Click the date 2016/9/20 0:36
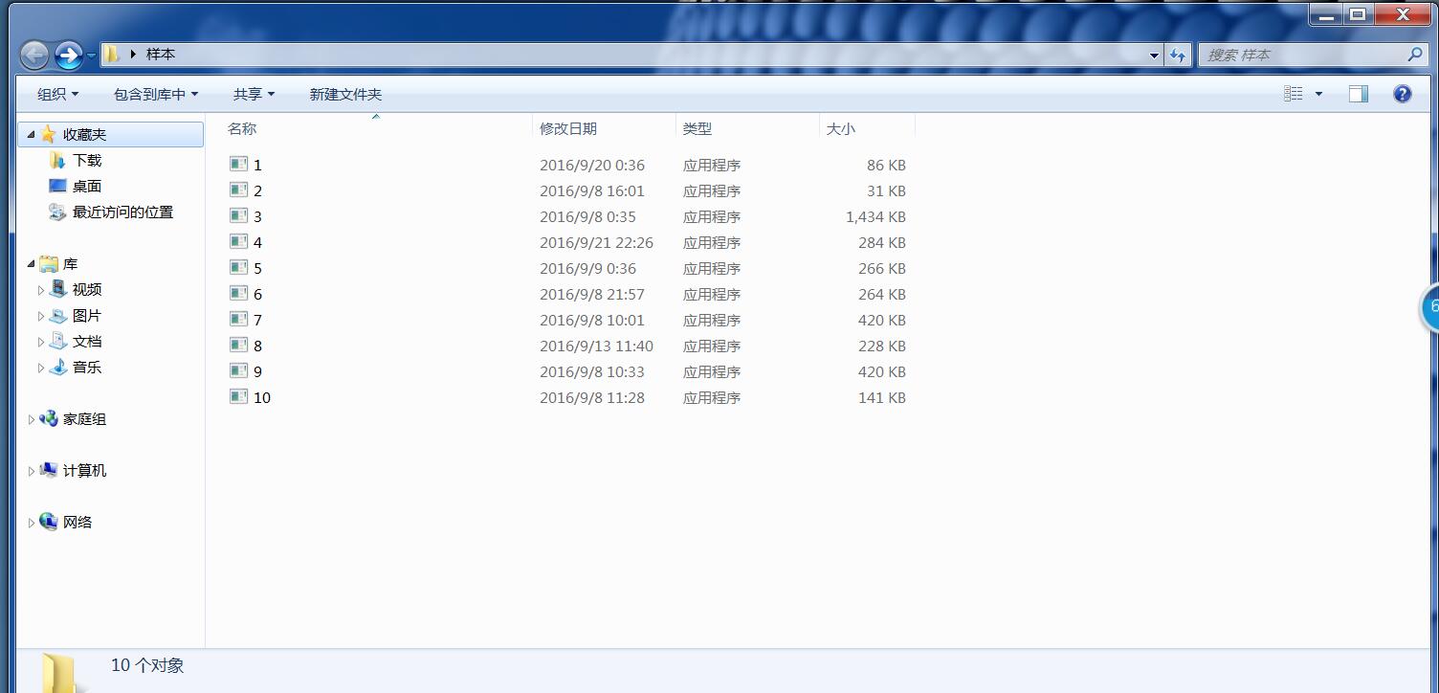Screen dimensions: 1439x693 592,166
